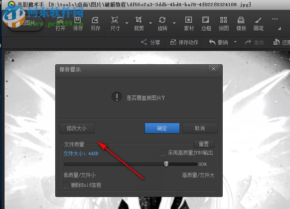Click the 文件质量 group label
The image size is (290, 209).
point(74,144)
